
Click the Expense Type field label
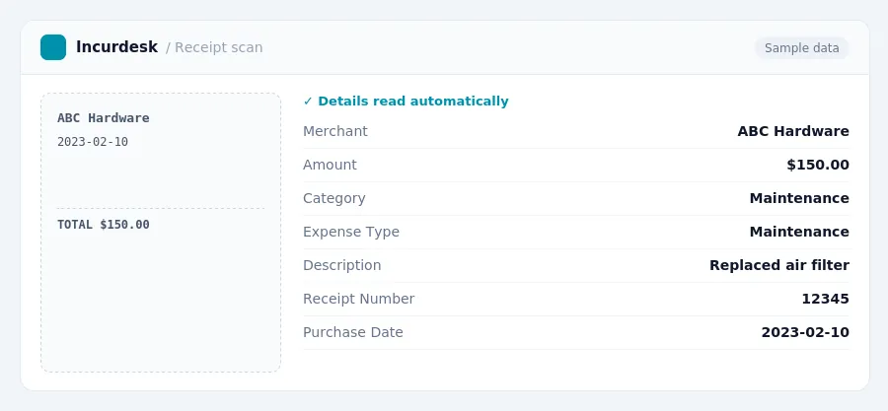click(x=351, y=232)
